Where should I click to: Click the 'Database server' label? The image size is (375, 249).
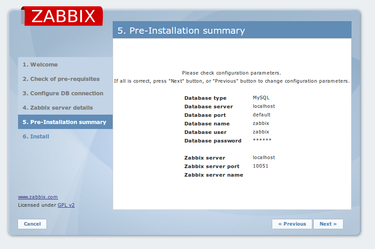coord(209,107)
